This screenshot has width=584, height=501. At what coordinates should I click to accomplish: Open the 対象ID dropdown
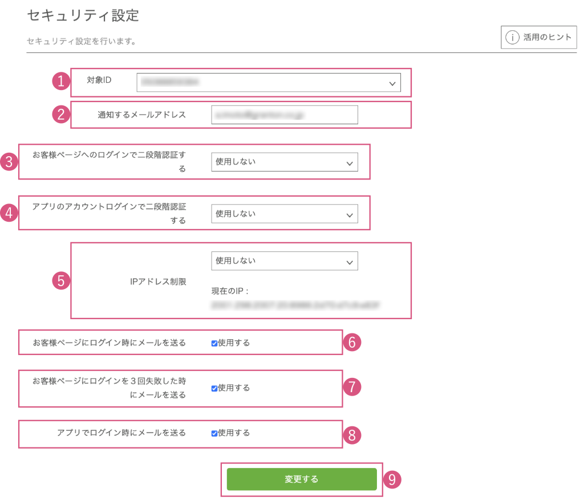coord(269,83)
